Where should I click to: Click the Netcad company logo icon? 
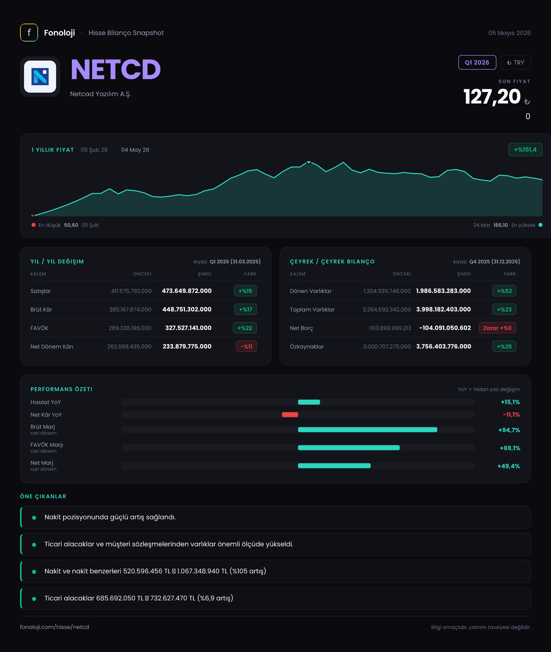(40, 77)
